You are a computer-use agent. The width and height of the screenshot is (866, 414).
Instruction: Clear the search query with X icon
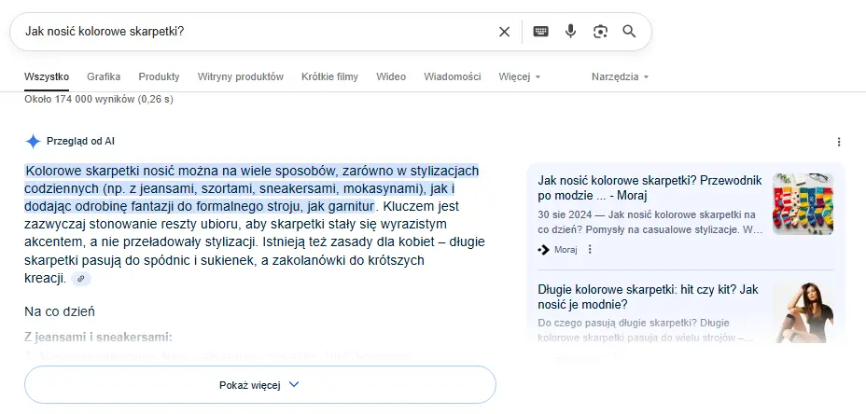point(504,32)
